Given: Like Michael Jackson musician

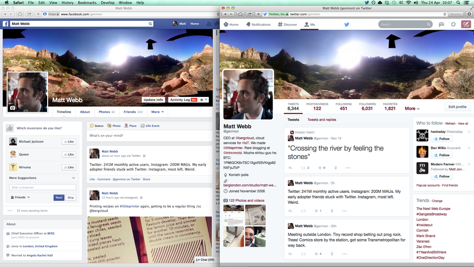Looking at the screenshot, I should pyautogui.click(x=69, y=141).
